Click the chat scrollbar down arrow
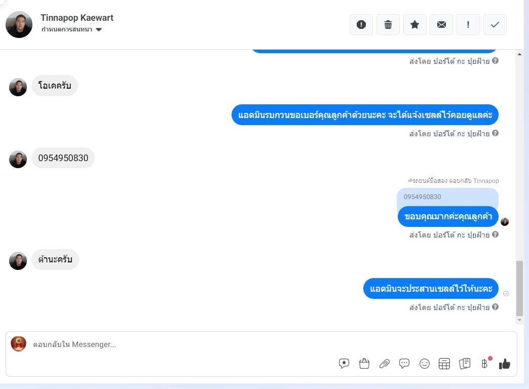This screenshot has width=529, height=389. click(x=519, y=320)
